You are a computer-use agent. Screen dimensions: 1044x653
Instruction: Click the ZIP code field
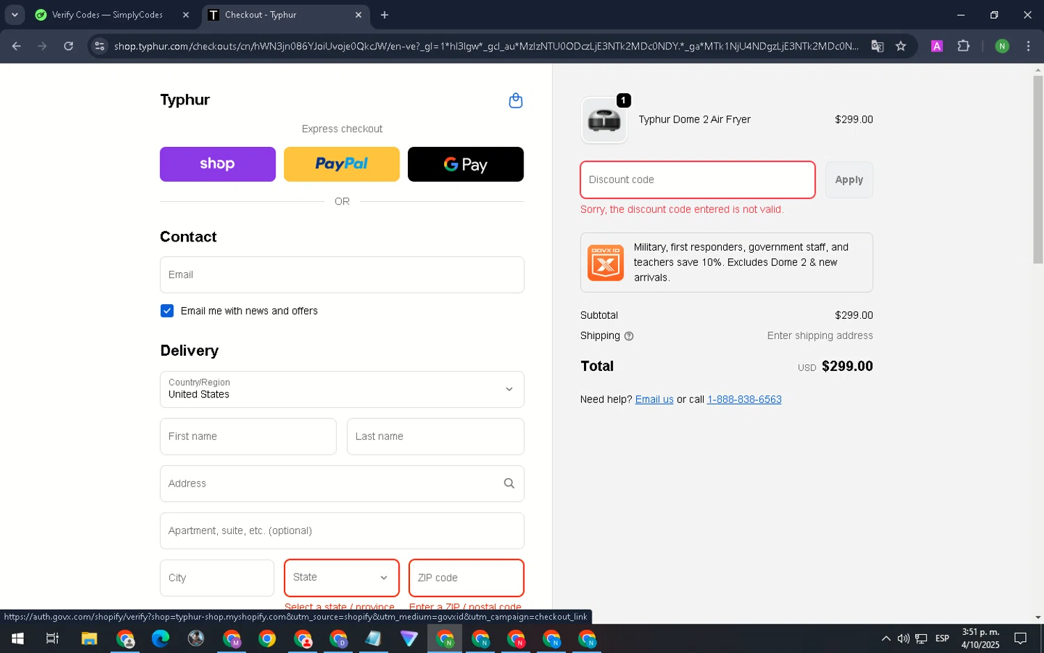pyautogui.click(x=466, y=578)
